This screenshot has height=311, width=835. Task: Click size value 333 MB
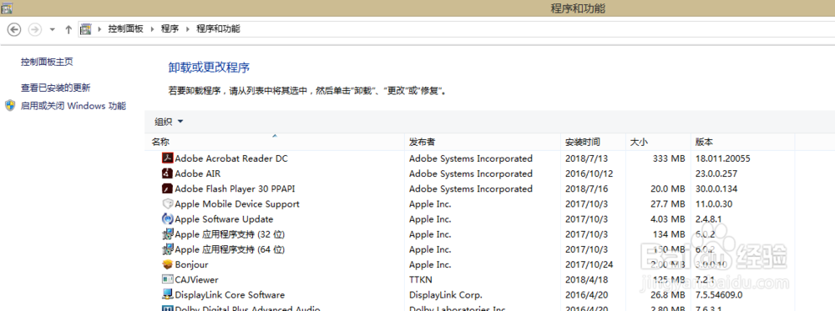[669, 158]
